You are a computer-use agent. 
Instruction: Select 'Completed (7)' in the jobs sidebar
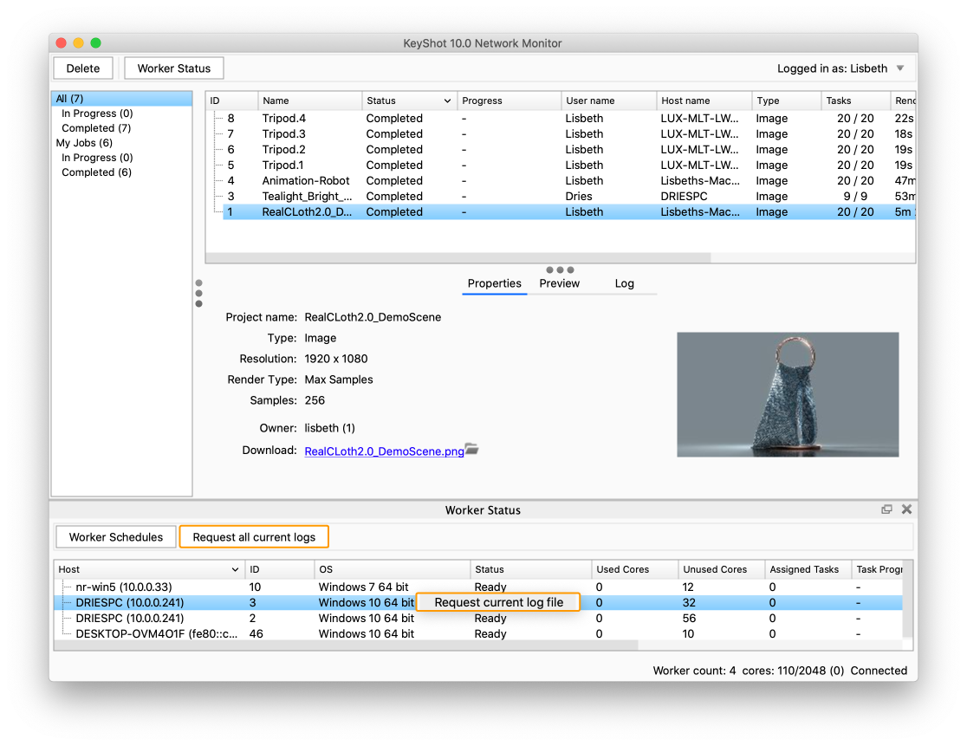(95, 127)
